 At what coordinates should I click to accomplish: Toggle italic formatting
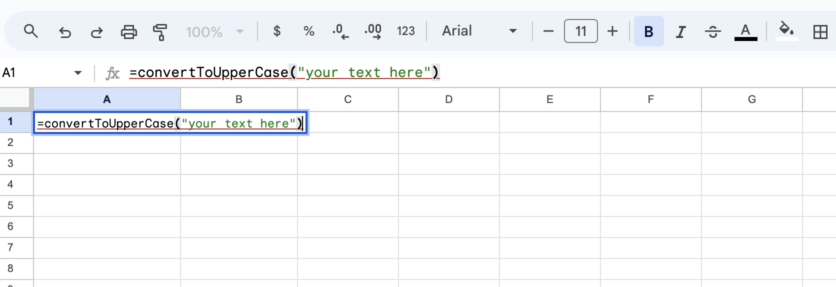tap(680, 32)
